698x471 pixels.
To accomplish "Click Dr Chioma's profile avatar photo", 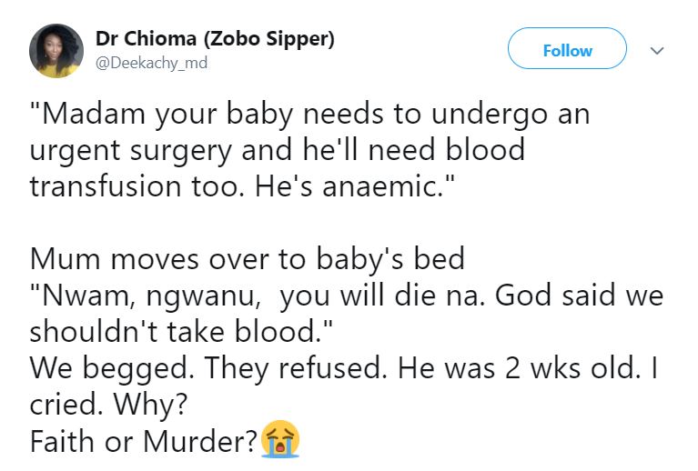I will coord(57,51).
